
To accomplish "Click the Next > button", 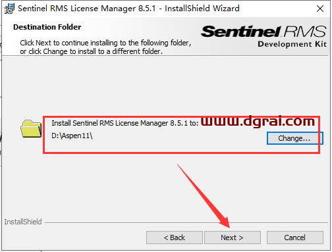I will coord(233,238).
